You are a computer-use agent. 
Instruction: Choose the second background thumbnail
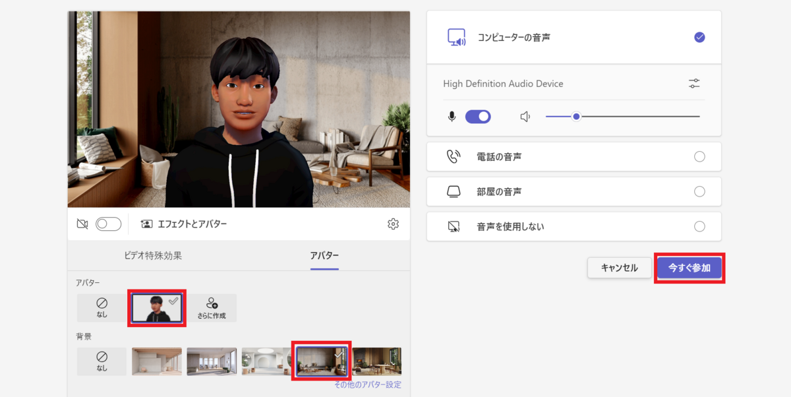212,361
